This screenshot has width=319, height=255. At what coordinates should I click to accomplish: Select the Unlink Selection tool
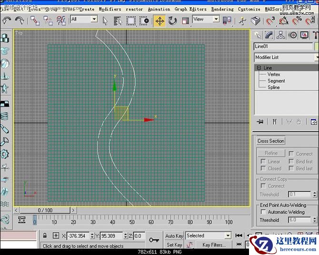[48, 21]
